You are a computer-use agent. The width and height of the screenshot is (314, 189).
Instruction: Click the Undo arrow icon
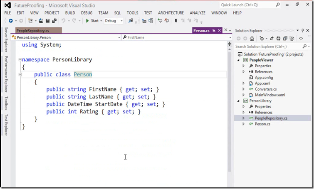click(63, 21)
